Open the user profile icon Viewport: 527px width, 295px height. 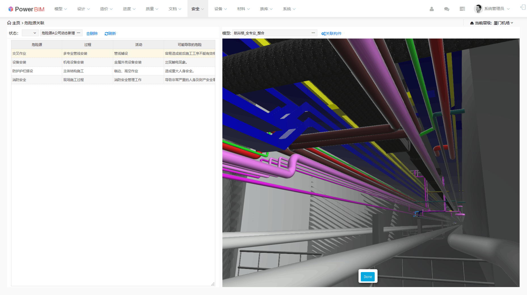[431, 9]
